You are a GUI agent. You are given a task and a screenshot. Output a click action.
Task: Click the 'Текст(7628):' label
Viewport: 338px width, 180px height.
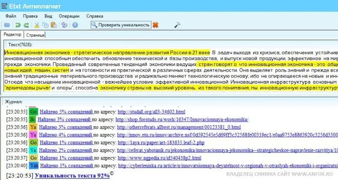click(20, 45)
